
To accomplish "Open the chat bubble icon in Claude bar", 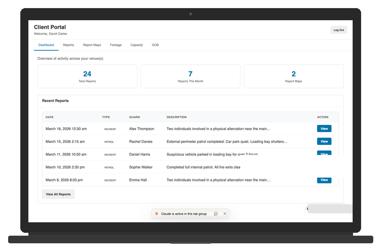I will (x=216, y=214).
